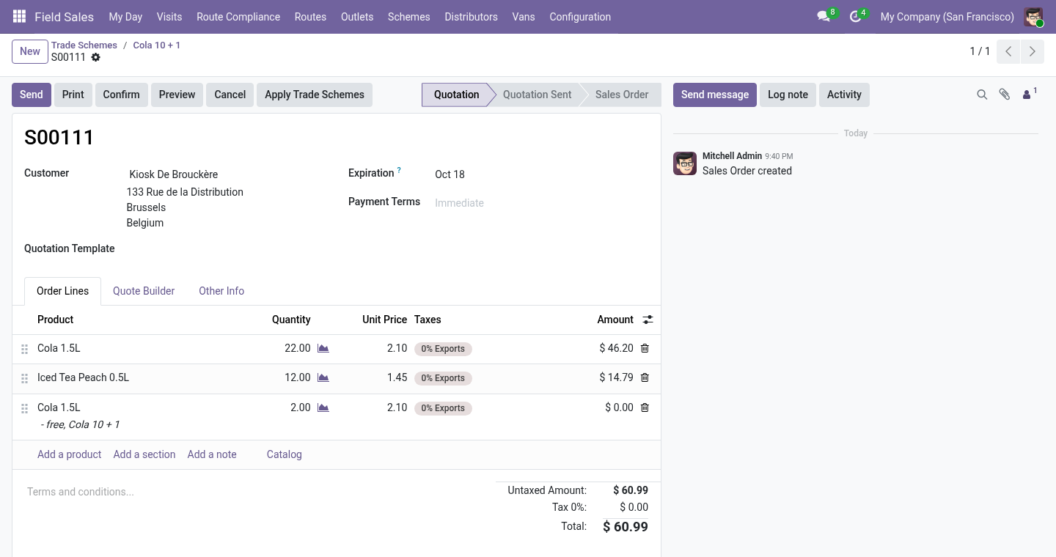
Task: Click the Apply Trade Schemes button
Action: (315, 95)
